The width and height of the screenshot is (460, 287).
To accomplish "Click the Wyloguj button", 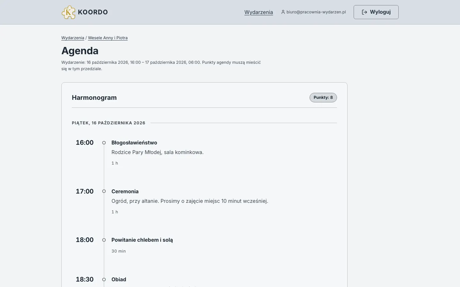I will [x=376, y=12].
